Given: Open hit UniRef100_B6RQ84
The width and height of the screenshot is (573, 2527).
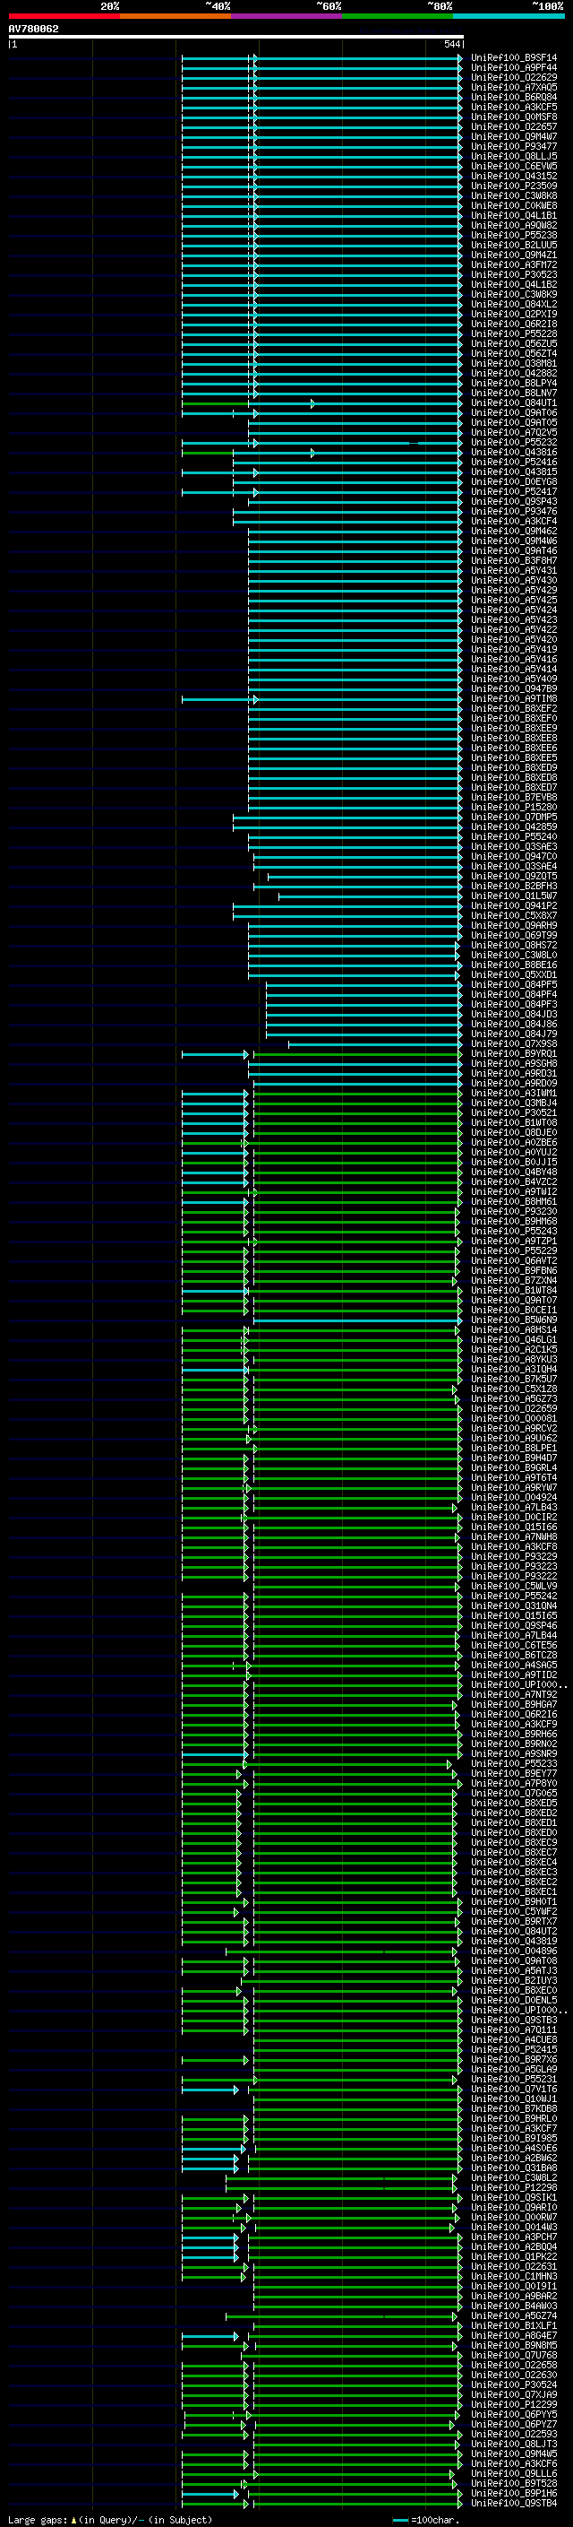Looking at the screenshot, I should pyautogui.click(x=514, y=97).
